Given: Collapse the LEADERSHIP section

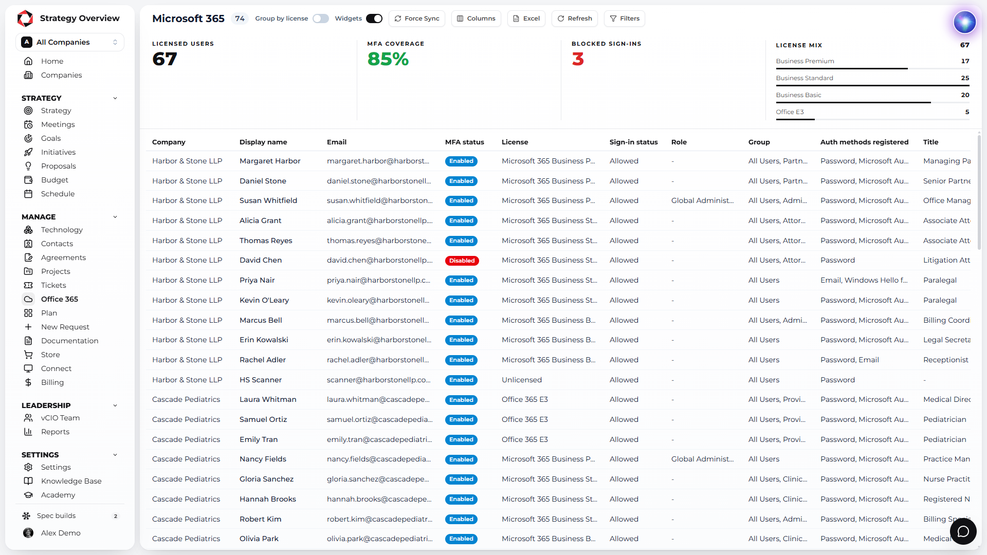Looking at the screenshot, I should tap(115, 405).
